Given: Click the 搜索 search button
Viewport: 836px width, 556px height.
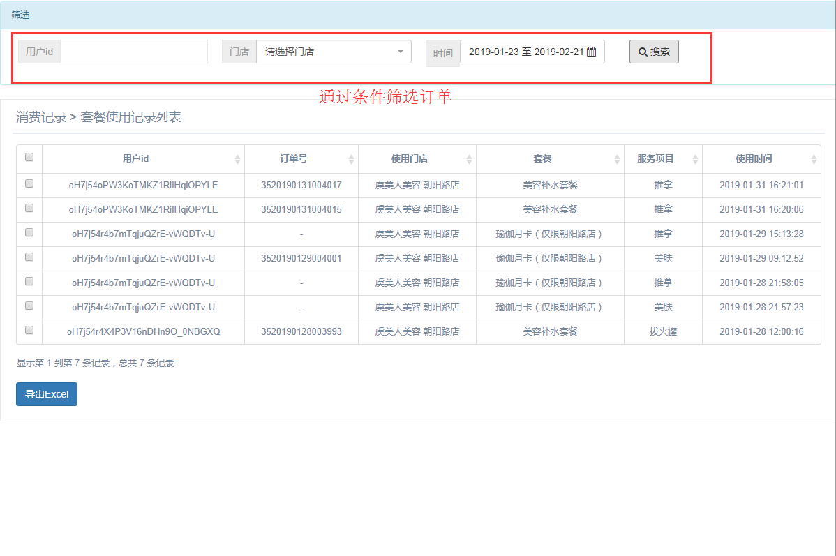Looking at the screenshot, I should (x=654, y=52).
